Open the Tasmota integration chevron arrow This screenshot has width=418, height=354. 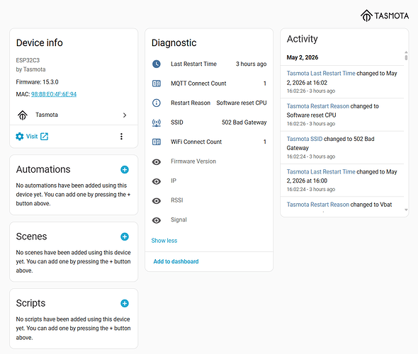click(125, 115)
